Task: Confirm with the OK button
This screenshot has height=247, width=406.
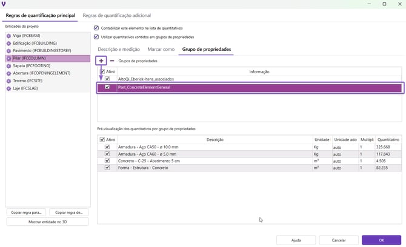Action: [x=381, y=240]
